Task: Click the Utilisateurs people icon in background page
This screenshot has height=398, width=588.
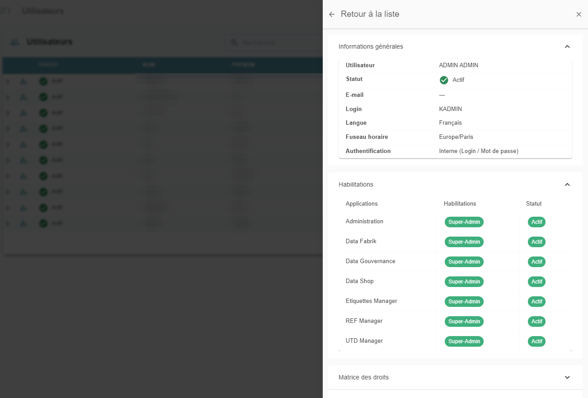Action: [x=15, y=42]
